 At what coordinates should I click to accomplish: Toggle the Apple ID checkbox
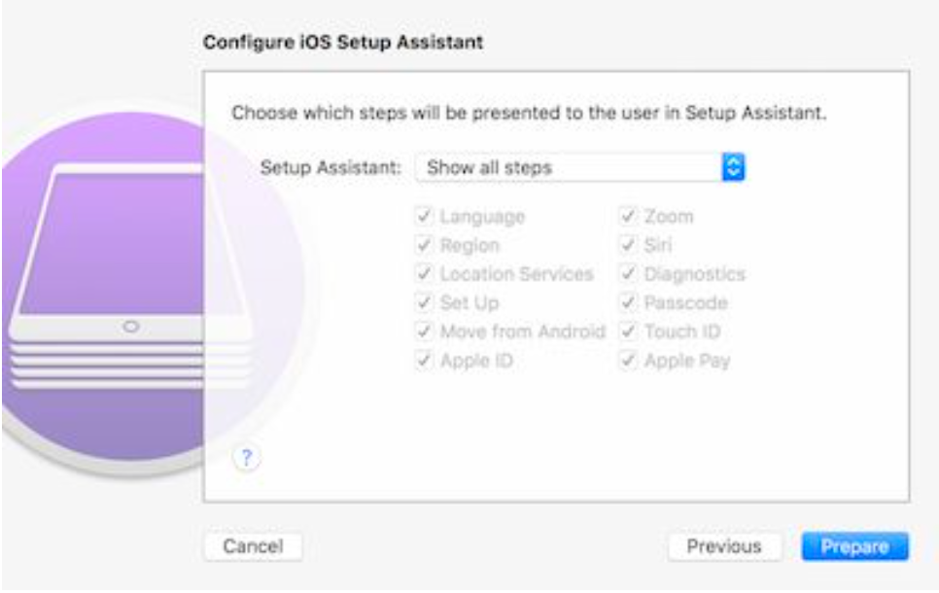424,361
